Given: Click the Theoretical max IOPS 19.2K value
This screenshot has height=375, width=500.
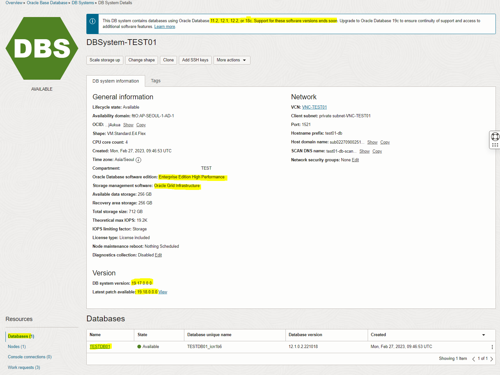Looking at the screenshot, I should (142, 220).
